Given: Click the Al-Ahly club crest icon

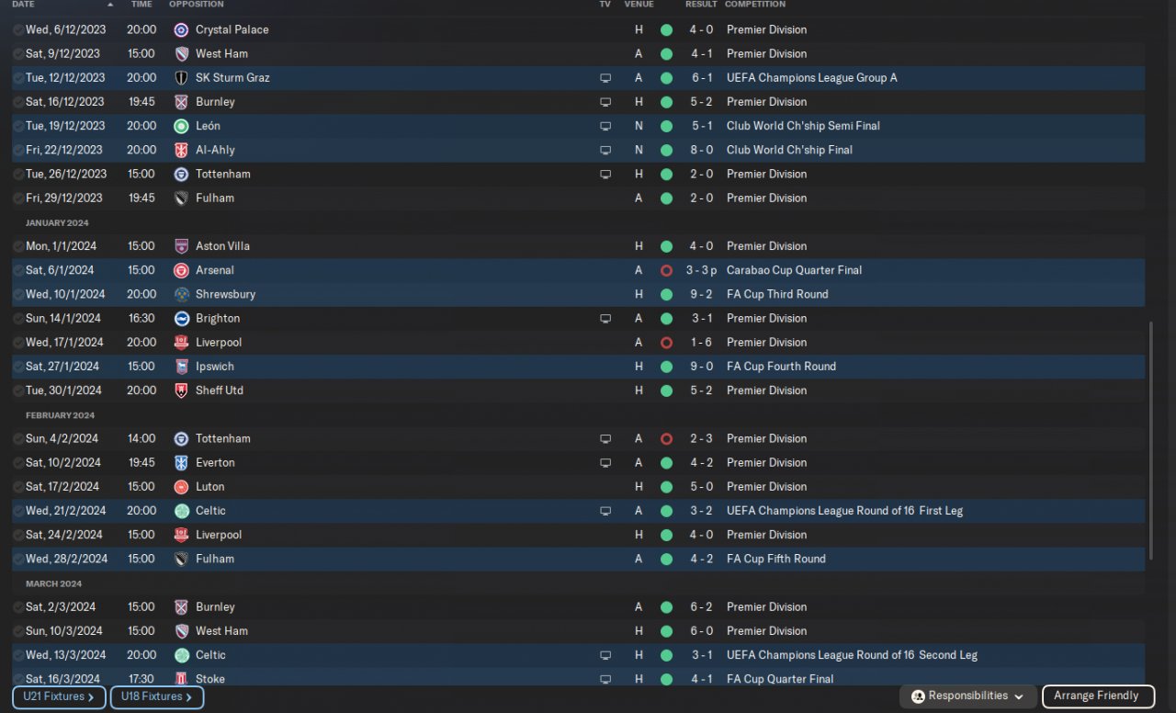Looking at the screenshot, I should [182, 150].
